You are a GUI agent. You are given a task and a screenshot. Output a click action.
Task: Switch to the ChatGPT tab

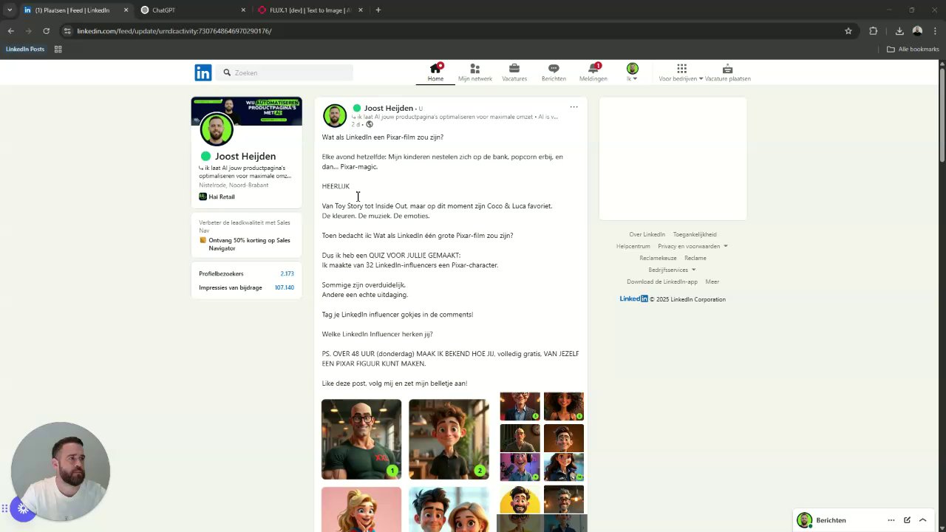pyautogui.click(x=192, y=10)
